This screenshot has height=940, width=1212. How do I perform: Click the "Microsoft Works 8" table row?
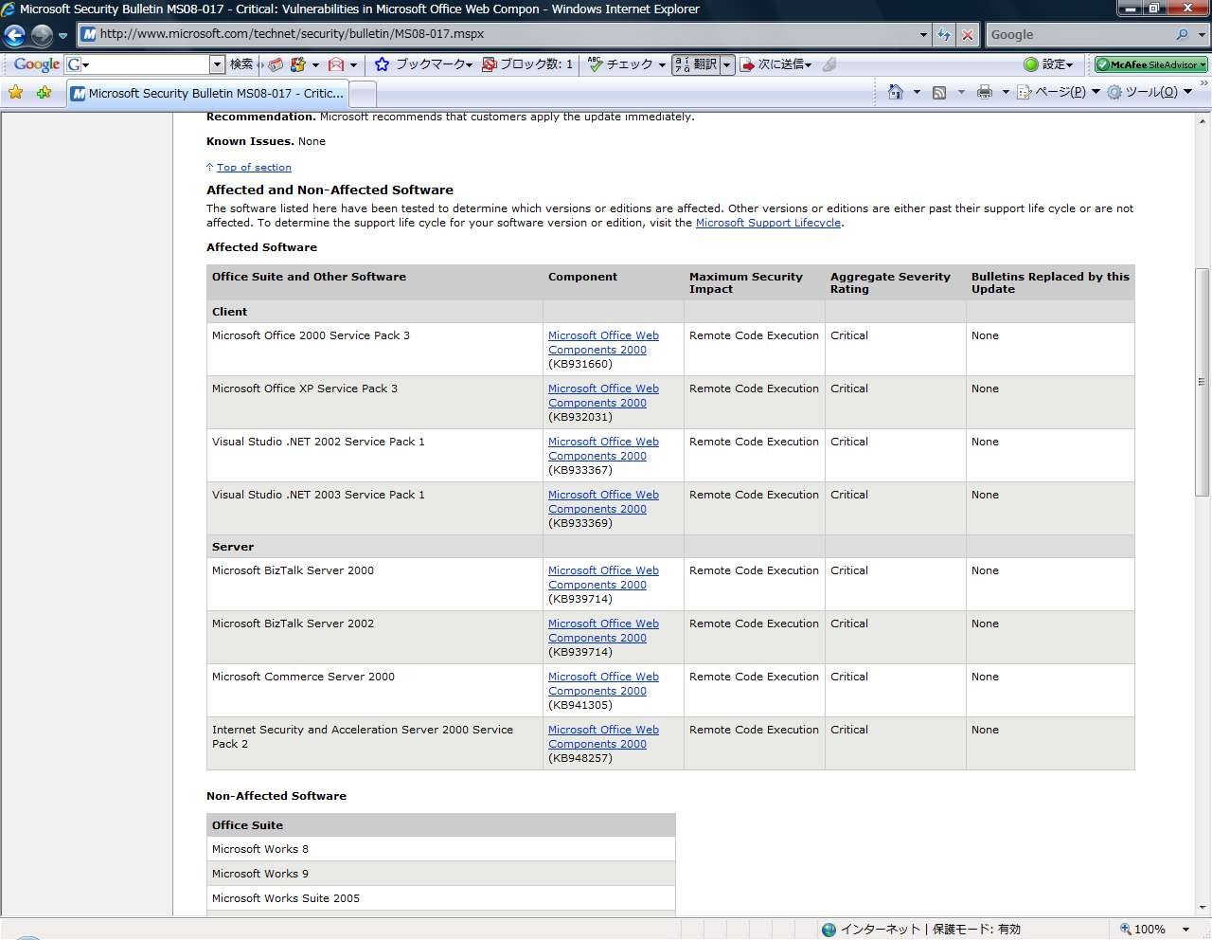tap(440, 849)
